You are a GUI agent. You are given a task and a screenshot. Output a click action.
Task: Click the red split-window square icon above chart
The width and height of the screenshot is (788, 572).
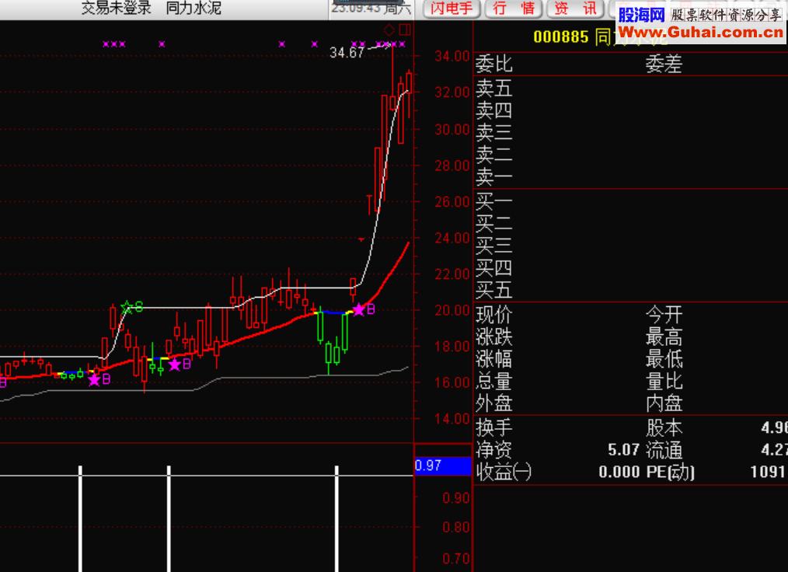(405, 30)
